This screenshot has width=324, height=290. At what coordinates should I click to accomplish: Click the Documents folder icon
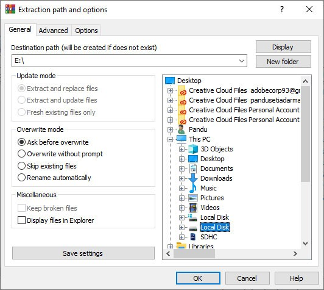(x=193, y=169)
